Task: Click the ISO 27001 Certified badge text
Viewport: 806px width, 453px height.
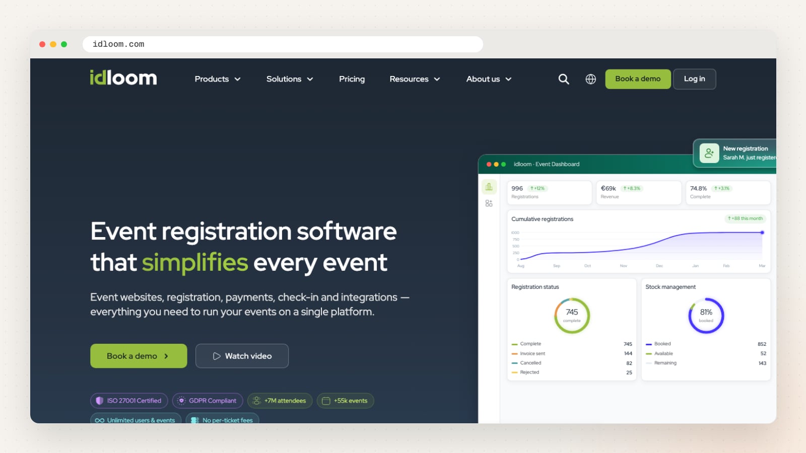Action: click(x=134, y=401)
